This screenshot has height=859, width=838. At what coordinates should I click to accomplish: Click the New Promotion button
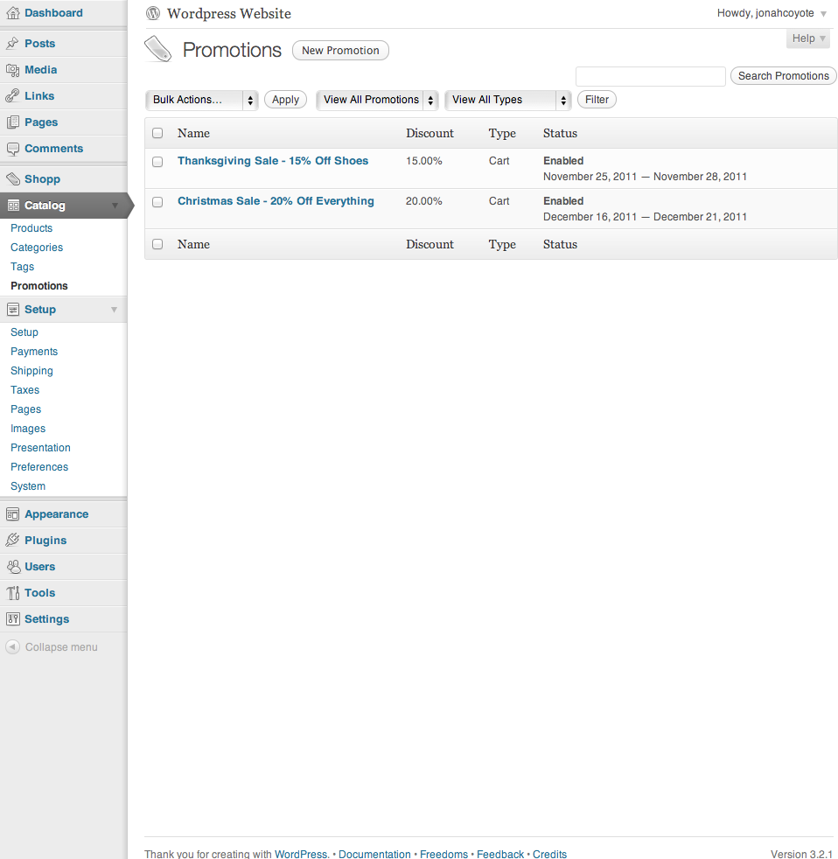tap(340, 51)
